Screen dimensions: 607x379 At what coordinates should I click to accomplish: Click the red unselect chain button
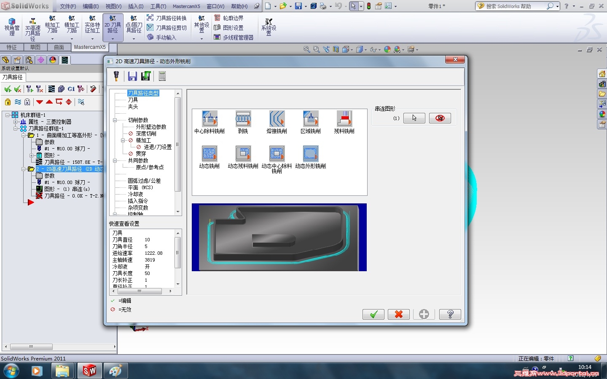[x=440, y=118]
